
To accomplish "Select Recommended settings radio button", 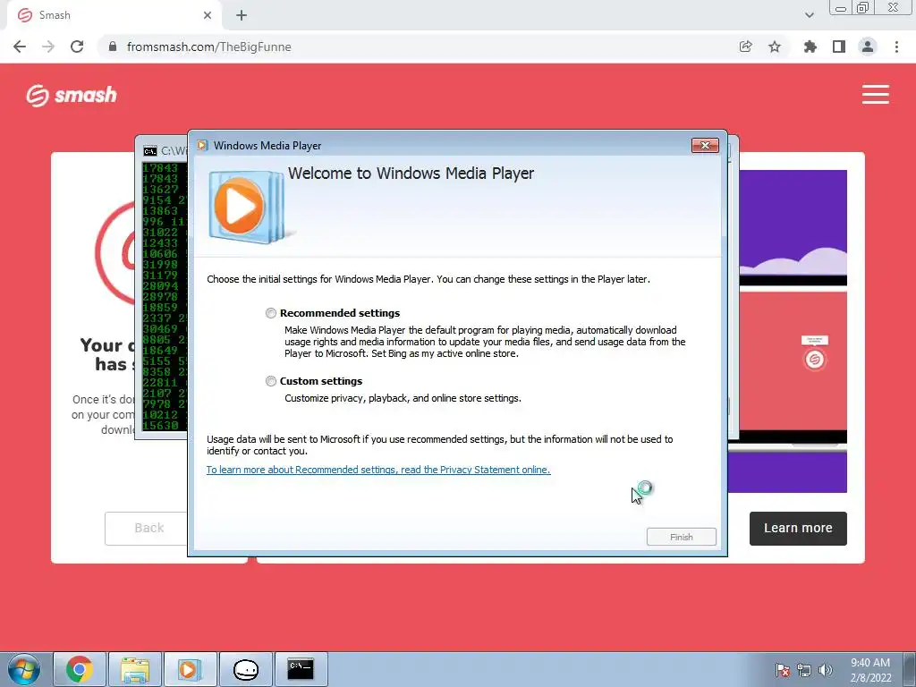I will pyautogui.click(x=270, y=313).
